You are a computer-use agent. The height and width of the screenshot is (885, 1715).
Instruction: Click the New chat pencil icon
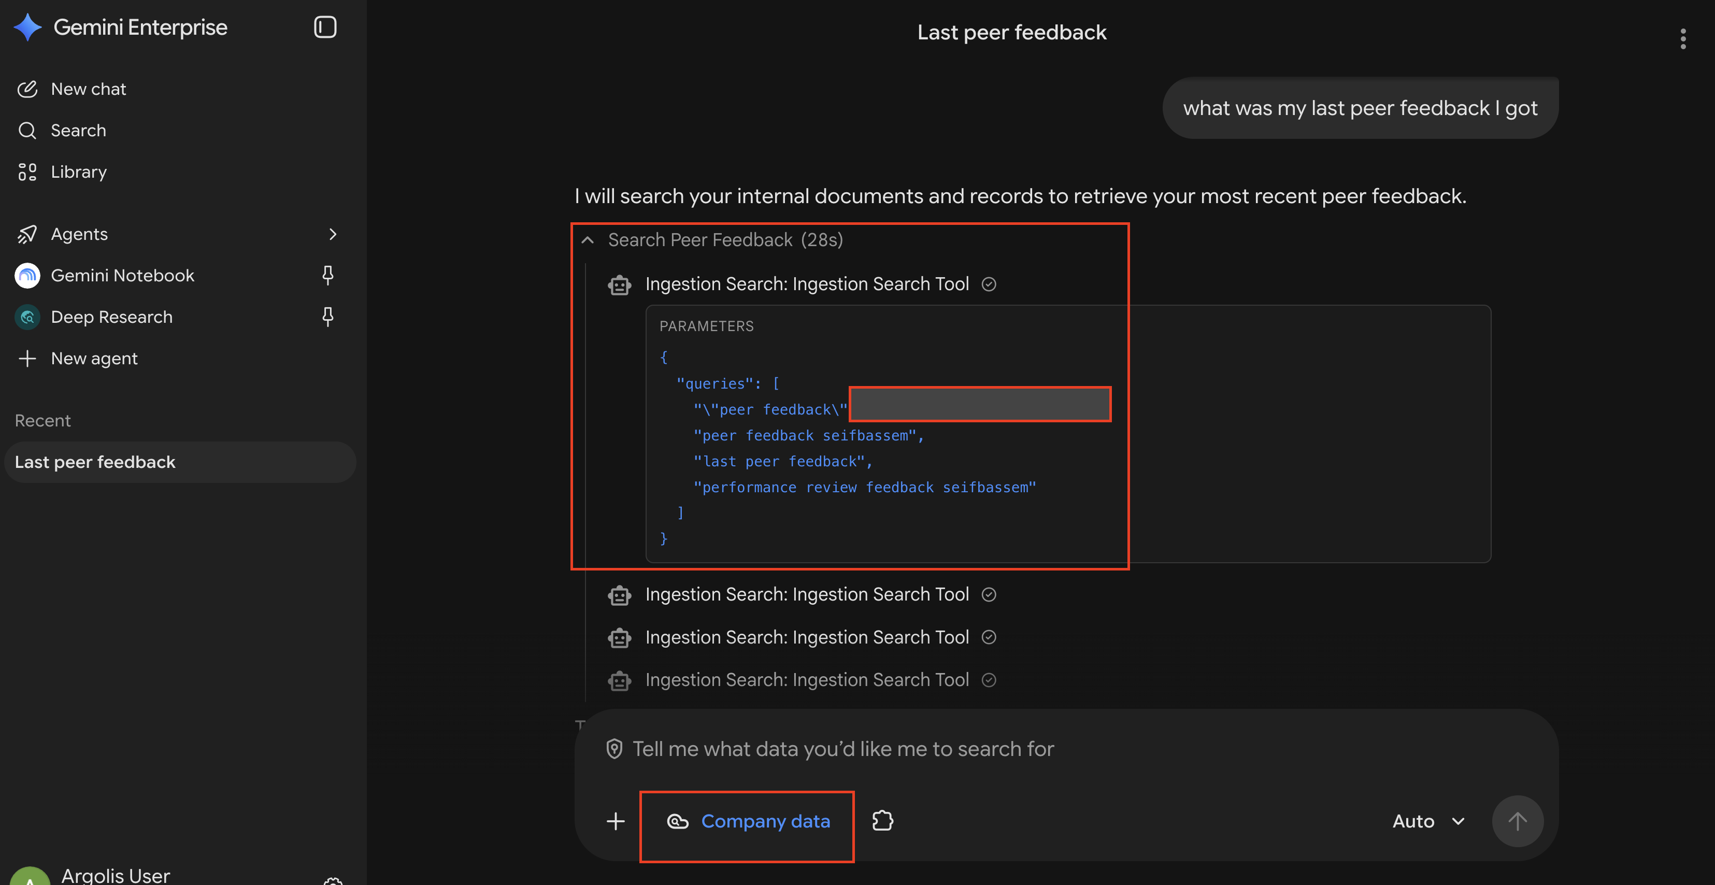pyautogui.click(x=27, y=89)
